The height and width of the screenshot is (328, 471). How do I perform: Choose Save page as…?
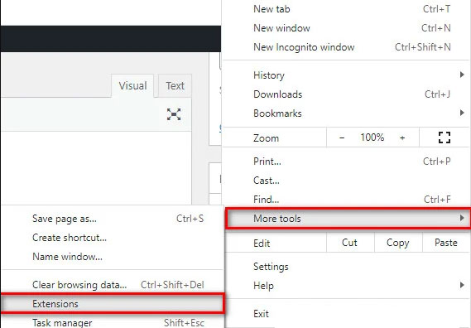(113, 219)
